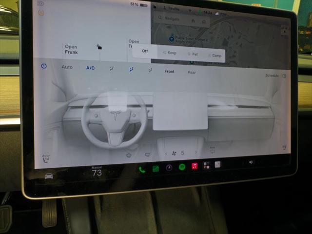Open the Apple Music app

(x=195, y=166)
